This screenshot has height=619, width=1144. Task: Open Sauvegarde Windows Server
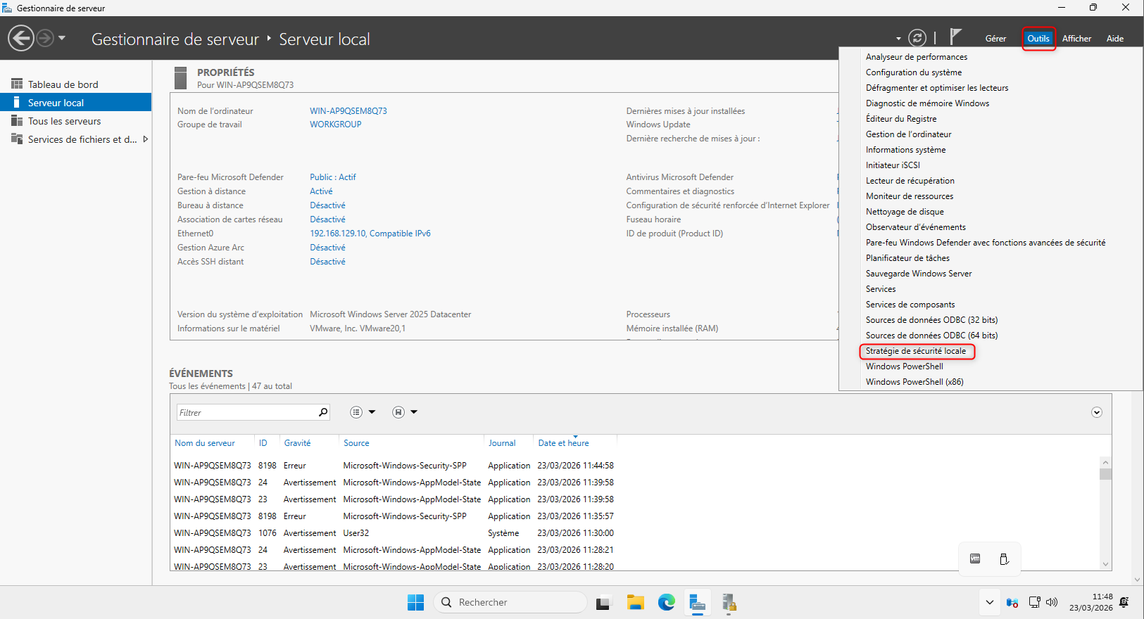pos(919,274)
